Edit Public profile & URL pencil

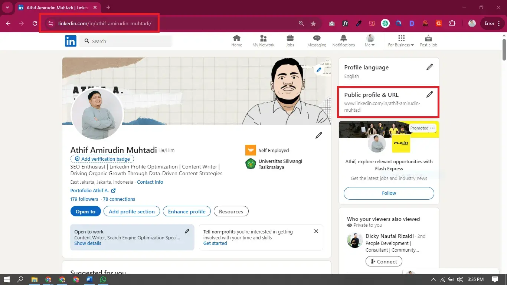pos(429,94)
